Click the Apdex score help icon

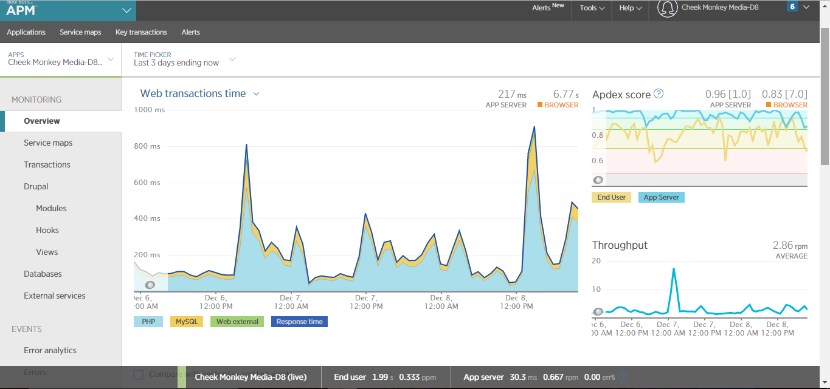coord(659,94)
